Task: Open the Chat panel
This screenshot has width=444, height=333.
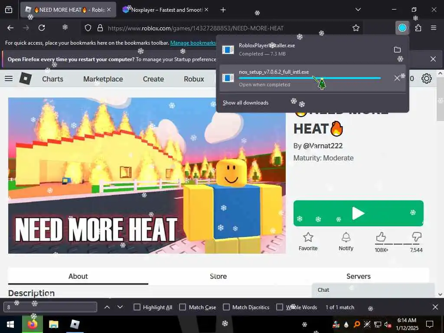Action: (x=373, y=290)
